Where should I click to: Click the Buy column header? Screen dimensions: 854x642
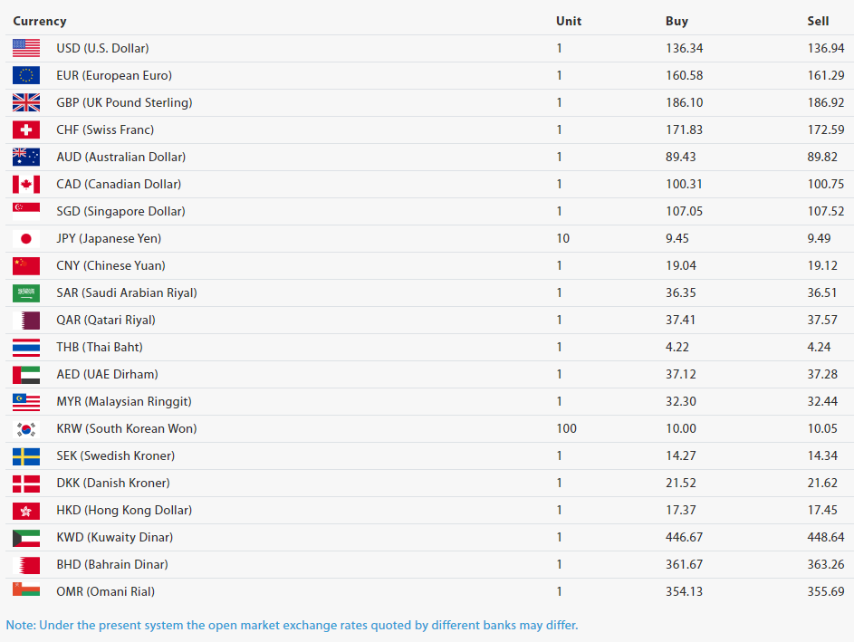point(676,21)
